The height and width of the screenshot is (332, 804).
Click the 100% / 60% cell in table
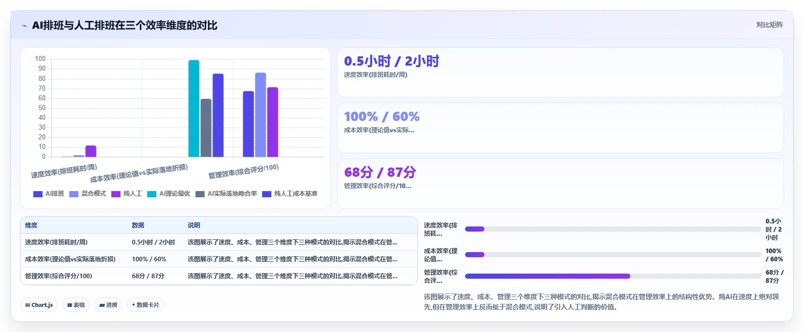155,259
